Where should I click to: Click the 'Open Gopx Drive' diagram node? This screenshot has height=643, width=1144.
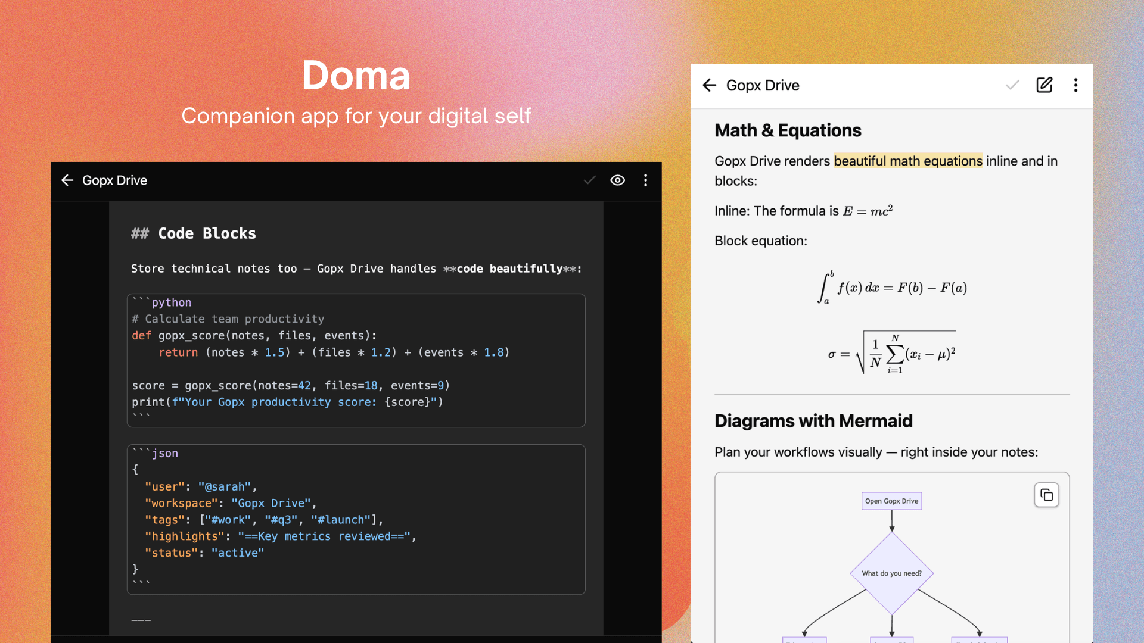coord(891,501)
